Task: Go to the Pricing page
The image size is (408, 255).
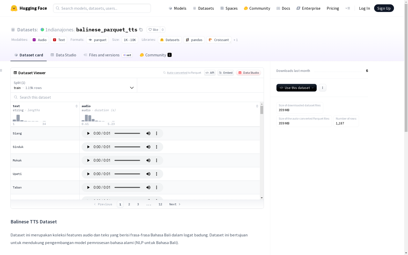Action: (x=333, y=8)
